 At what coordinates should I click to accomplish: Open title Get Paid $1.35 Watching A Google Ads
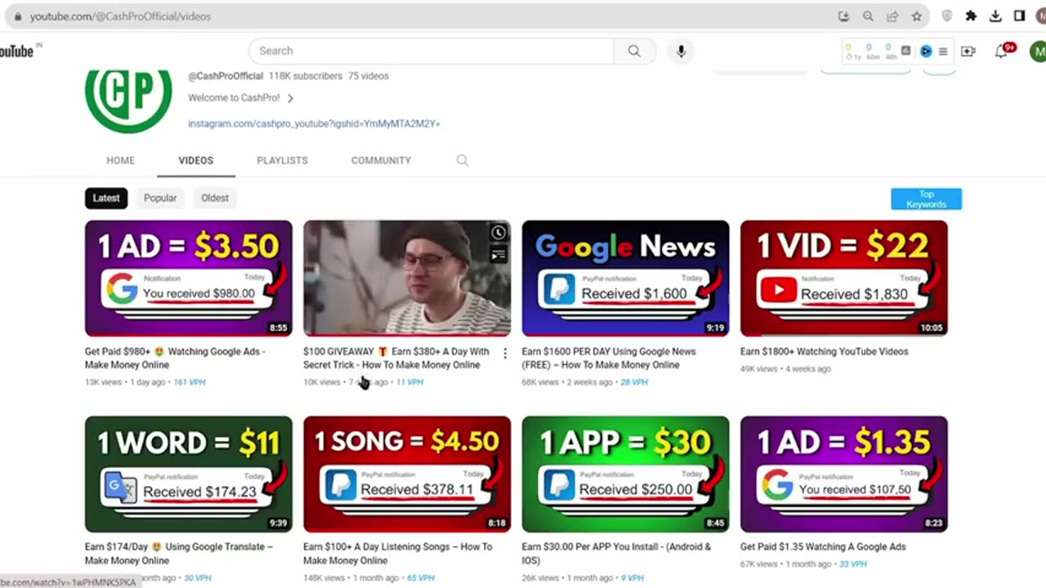pyautogui.click(x=823, y=546)
